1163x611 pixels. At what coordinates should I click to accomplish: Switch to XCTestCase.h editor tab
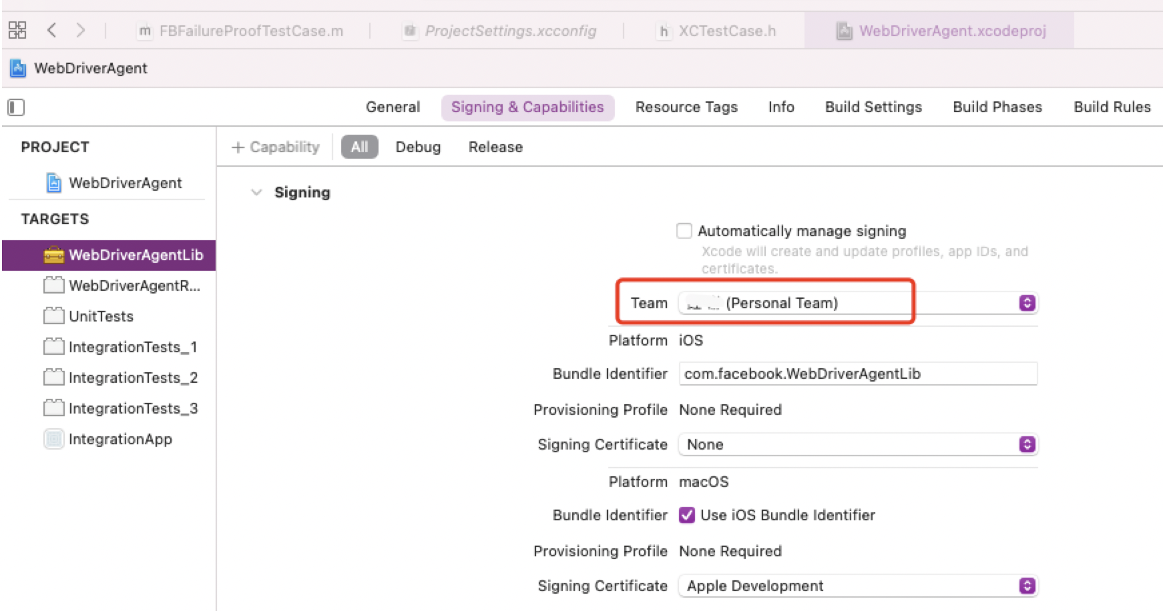coord(717,31)
